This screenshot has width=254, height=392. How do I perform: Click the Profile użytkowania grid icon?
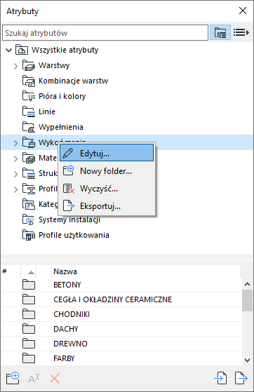[x=29, y=235]
